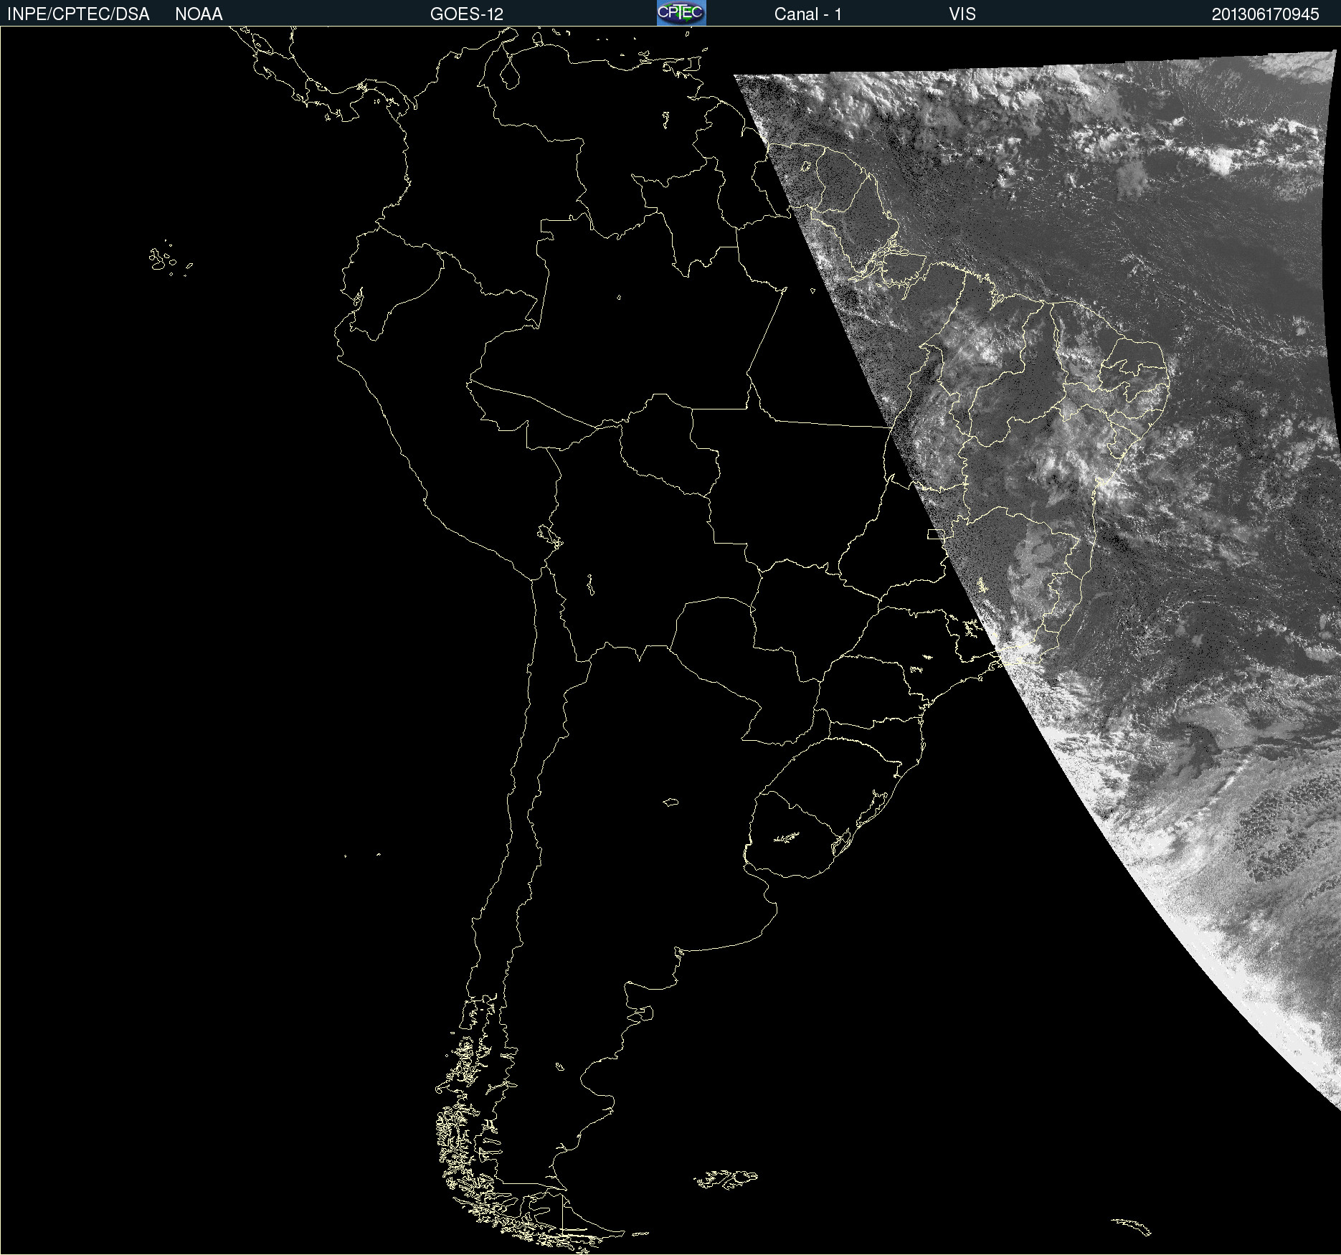Select the Canal - 1 channel label
Screen dimensions: 1341x1255
(808, 14)
